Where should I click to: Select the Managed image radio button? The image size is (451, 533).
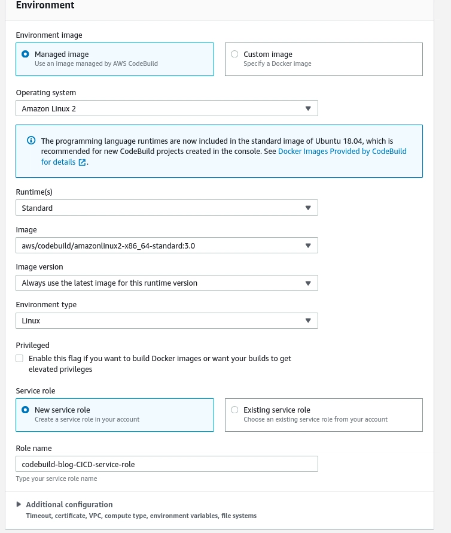[x=25, y=54]
